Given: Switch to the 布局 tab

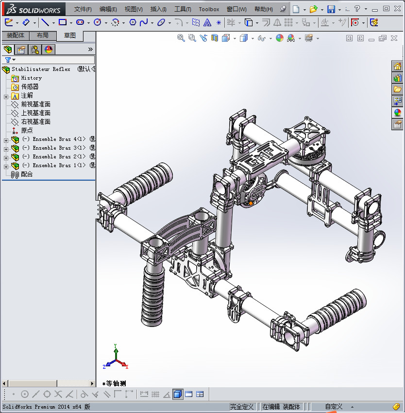Looking at the screenshot, I should point(43,35).
